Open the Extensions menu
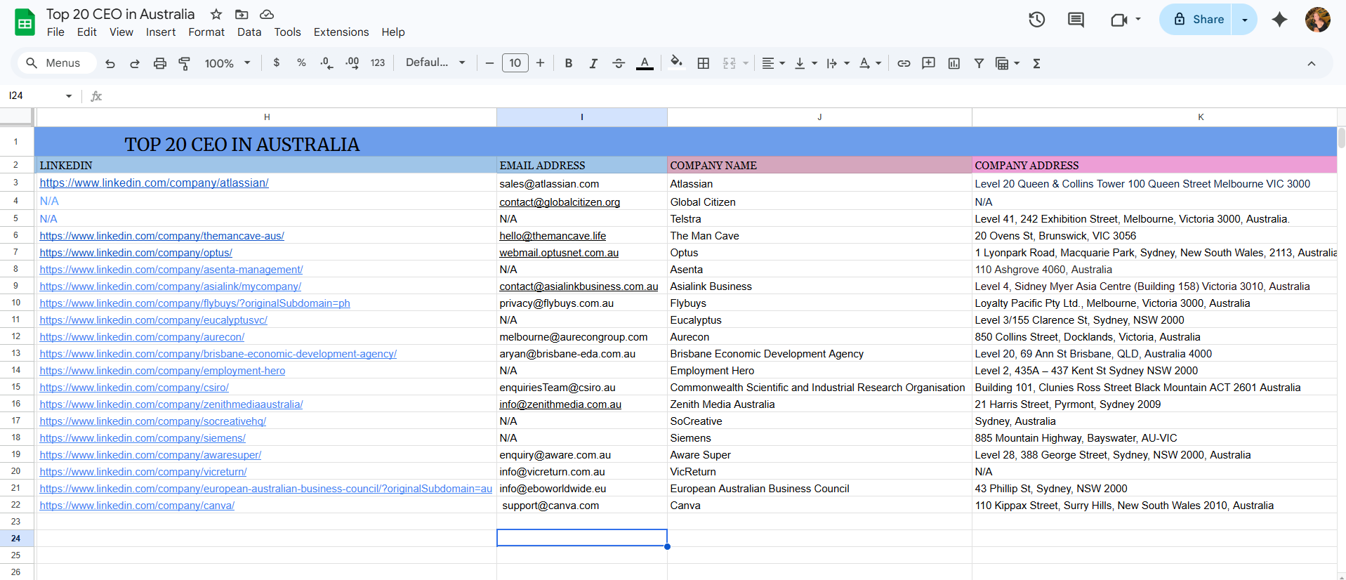This screenshot has height=580, width=1346. coord(341,32)
